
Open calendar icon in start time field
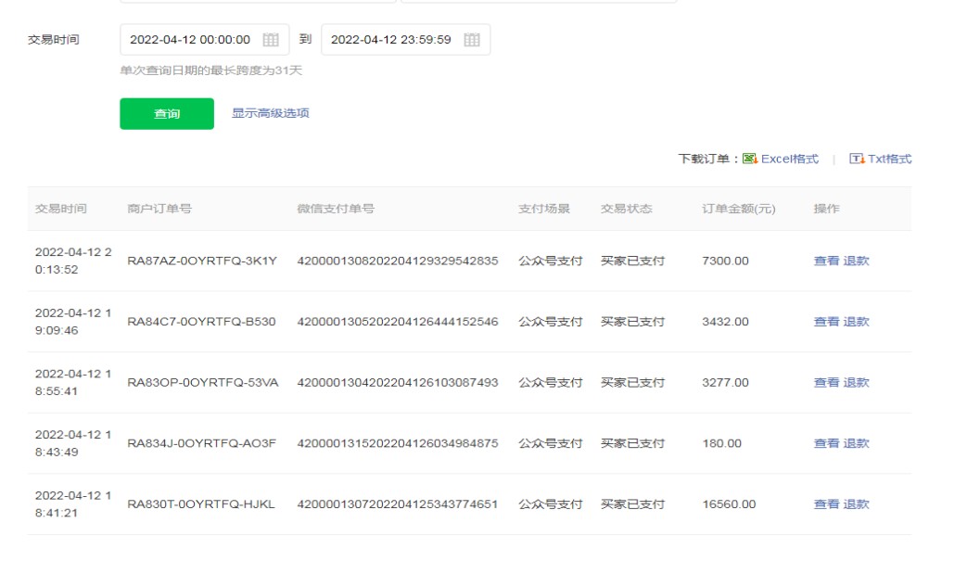[271, 40]
